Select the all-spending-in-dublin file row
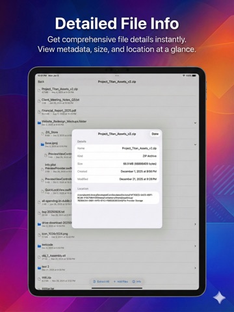This screenshot has height=312, width=234. pyautogui.click(x=54, y=202)
